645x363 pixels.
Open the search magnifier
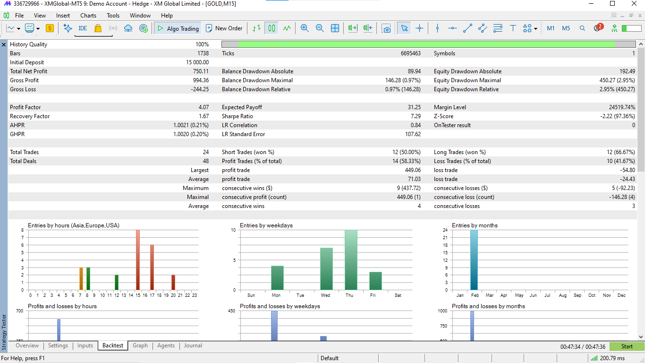coord(582,28)
